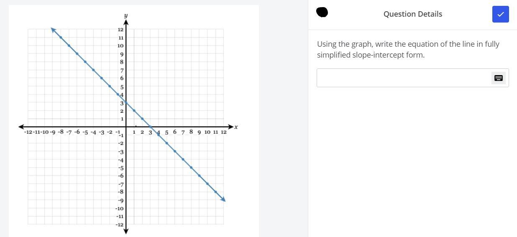This screenshot has height=237, width=517.
Task: Click the question prompt text about slope-intercept form
Action: pyautogui.click(x=408, y=50)
